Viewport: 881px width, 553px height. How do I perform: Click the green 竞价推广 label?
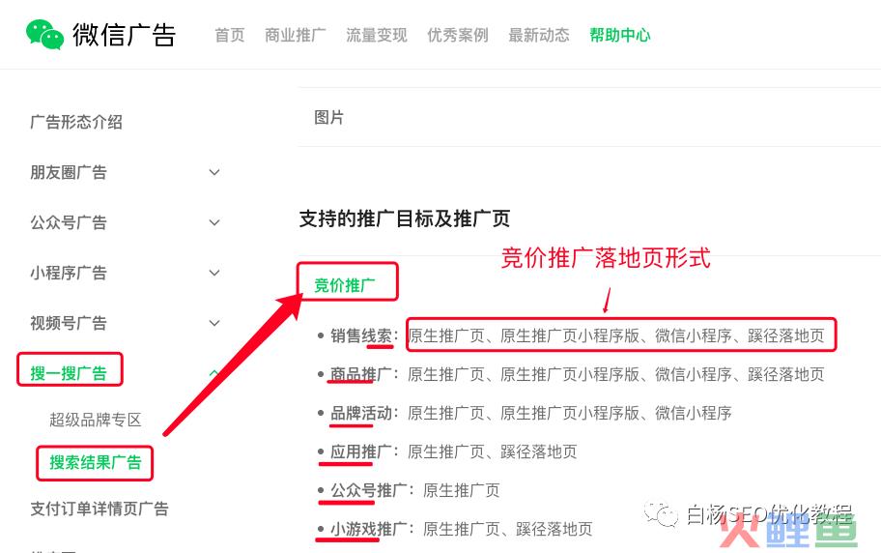pyautogui.click(x=345, y=285)
